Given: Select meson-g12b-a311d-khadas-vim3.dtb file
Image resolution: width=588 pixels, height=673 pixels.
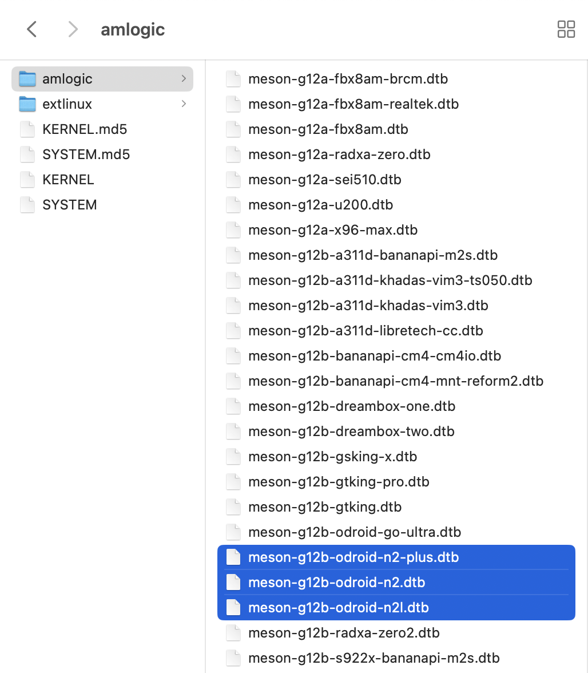Looking at the screenshot, I should tap(368, 306).
